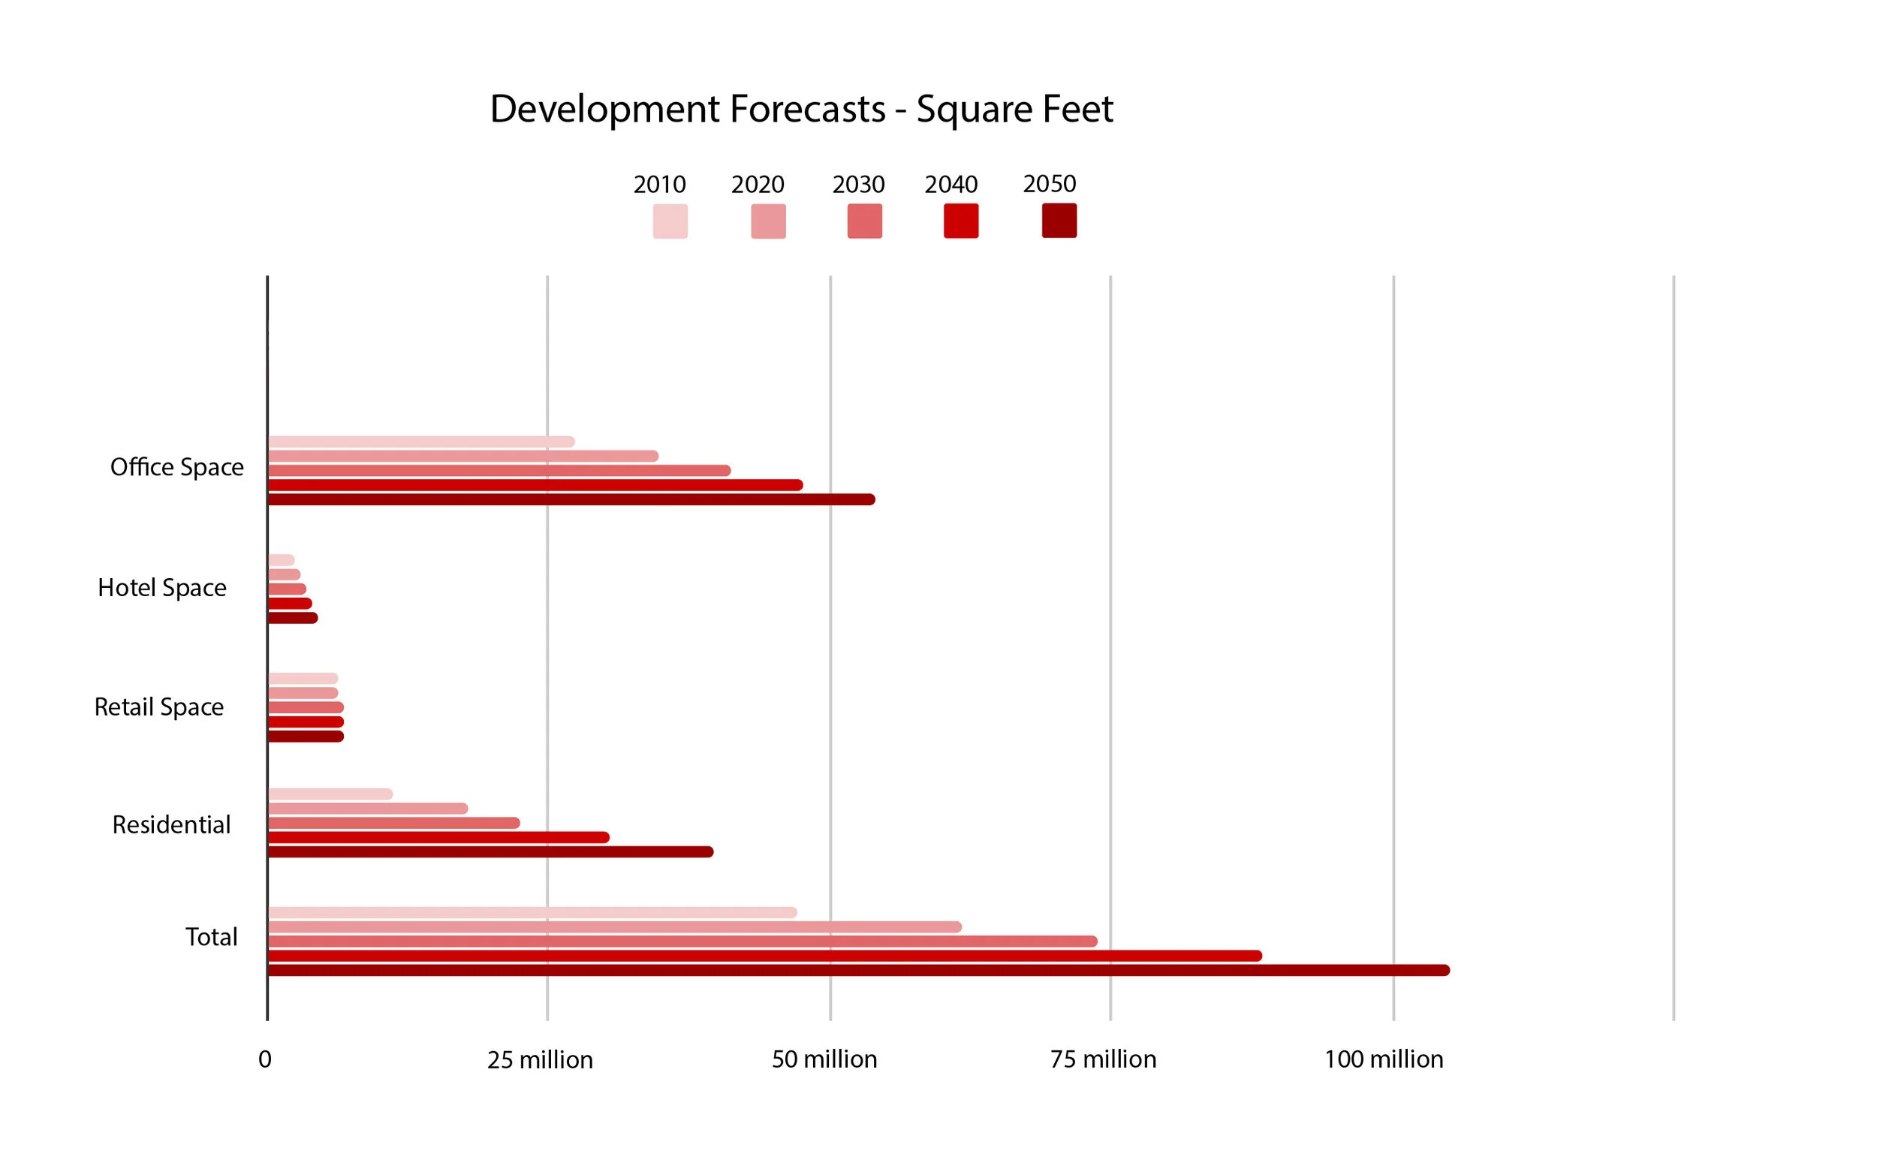Select the Retail Space 2010 bar

303,679
